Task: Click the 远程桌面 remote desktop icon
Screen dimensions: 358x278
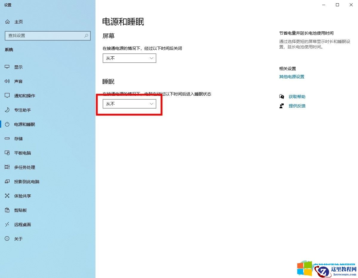Action: click(x=7, y=224)
